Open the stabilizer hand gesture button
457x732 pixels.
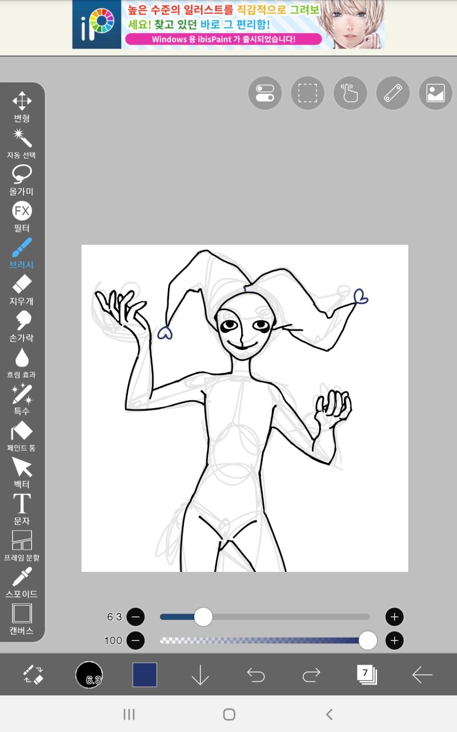coord(350,93)
